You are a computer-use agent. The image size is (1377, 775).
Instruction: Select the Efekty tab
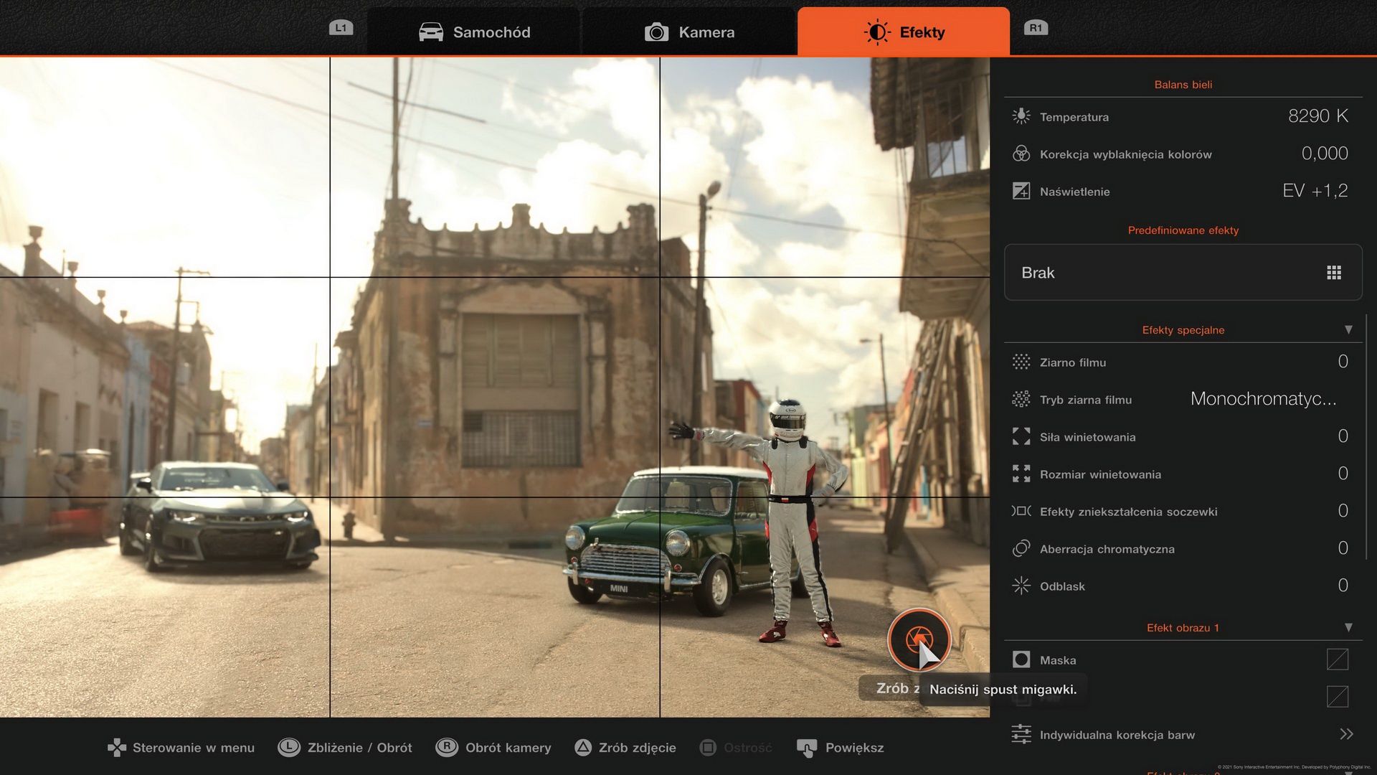[x=904, y=32]
